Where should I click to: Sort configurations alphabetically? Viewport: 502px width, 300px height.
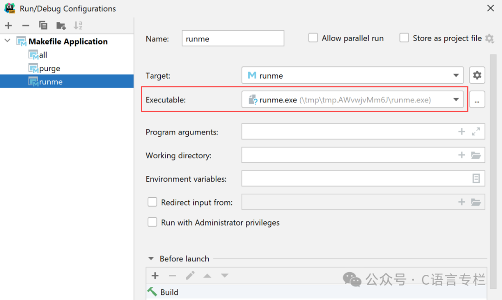[78, 25]
